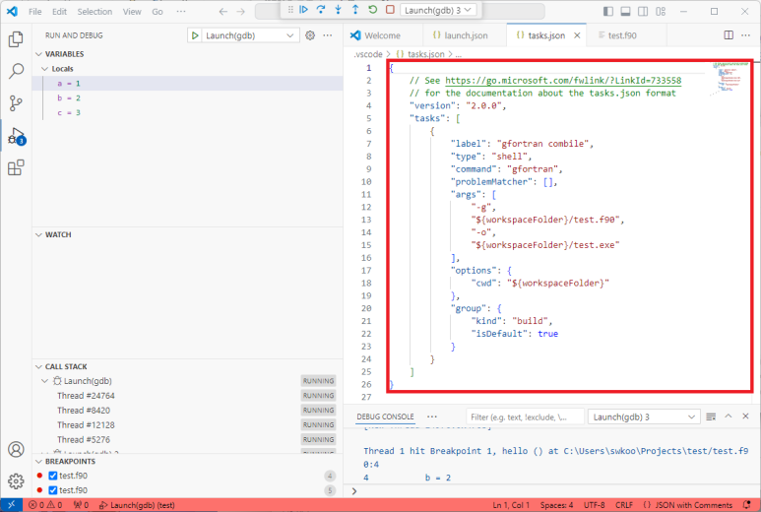Screen dimensions: 761x512
Task: Select variable b = 2
Action: coord(187,98)
